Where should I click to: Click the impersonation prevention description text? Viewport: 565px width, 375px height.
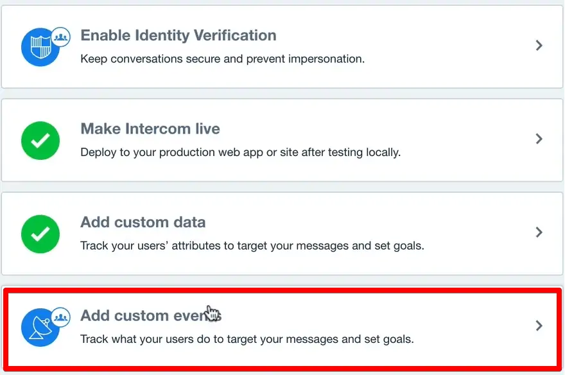223,58
